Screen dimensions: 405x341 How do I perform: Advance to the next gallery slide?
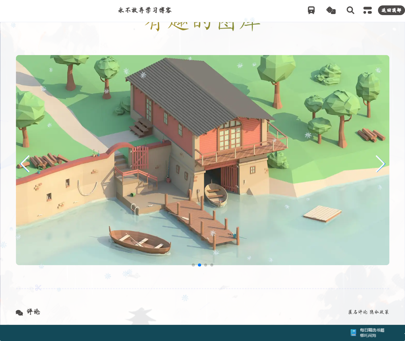(x=380, y=164)
